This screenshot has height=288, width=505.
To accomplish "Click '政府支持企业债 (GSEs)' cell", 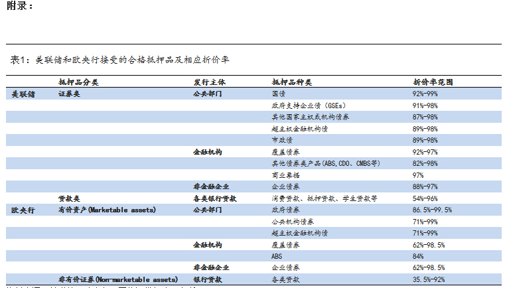I will [x=309, y=106].
